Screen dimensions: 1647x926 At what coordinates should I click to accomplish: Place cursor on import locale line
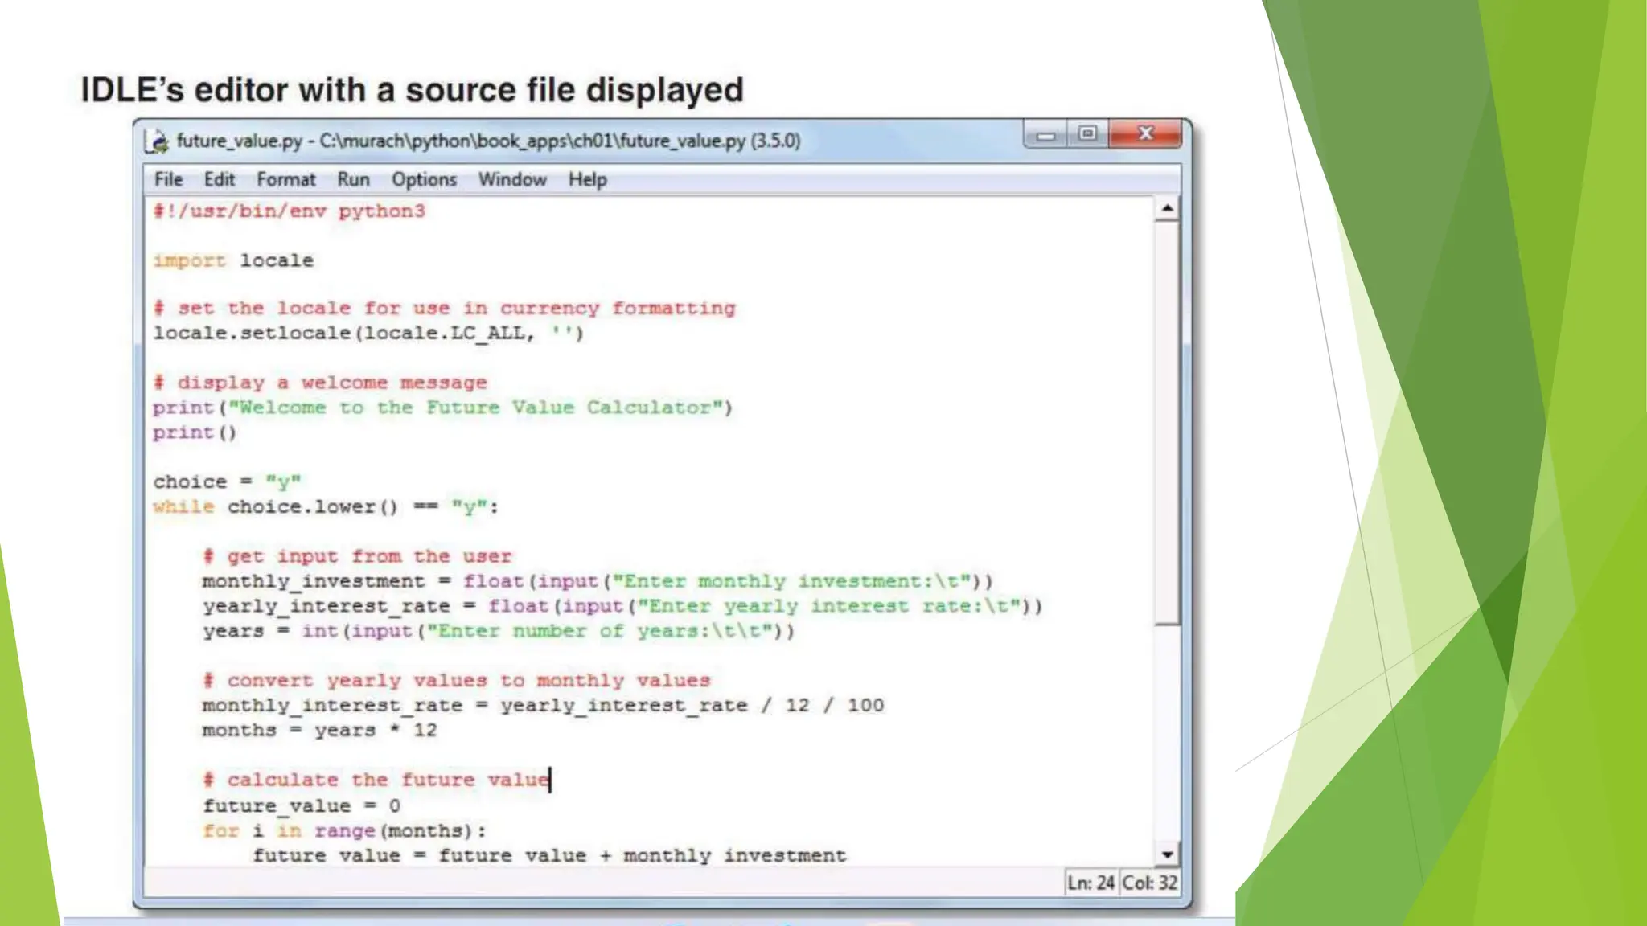pyautogui.click(x=233, y=260)
